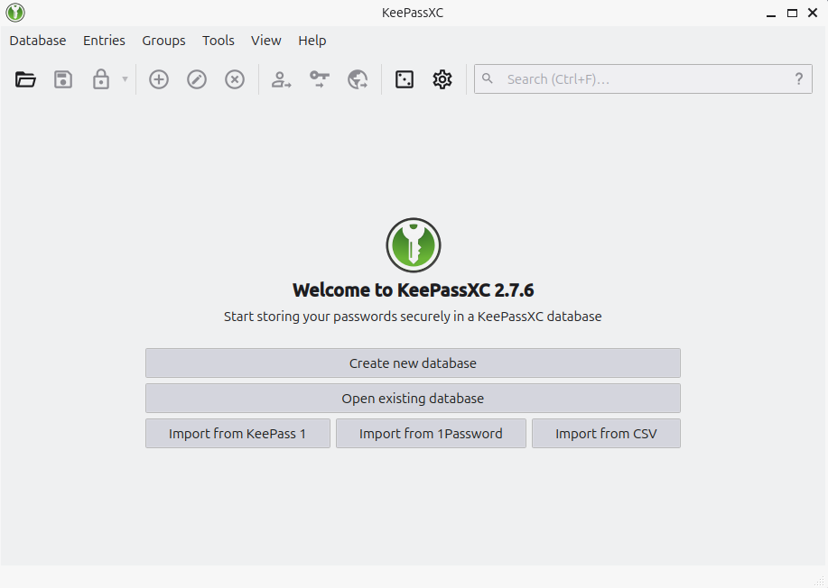Click the edit entry pencil icon

click(196, 79)
